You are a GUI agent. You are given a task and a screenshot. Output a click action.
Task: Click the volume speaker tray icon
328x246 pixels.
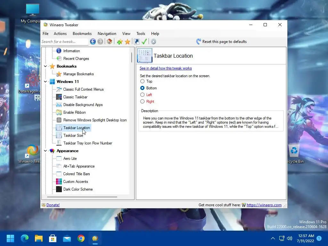tap(290, 238)
